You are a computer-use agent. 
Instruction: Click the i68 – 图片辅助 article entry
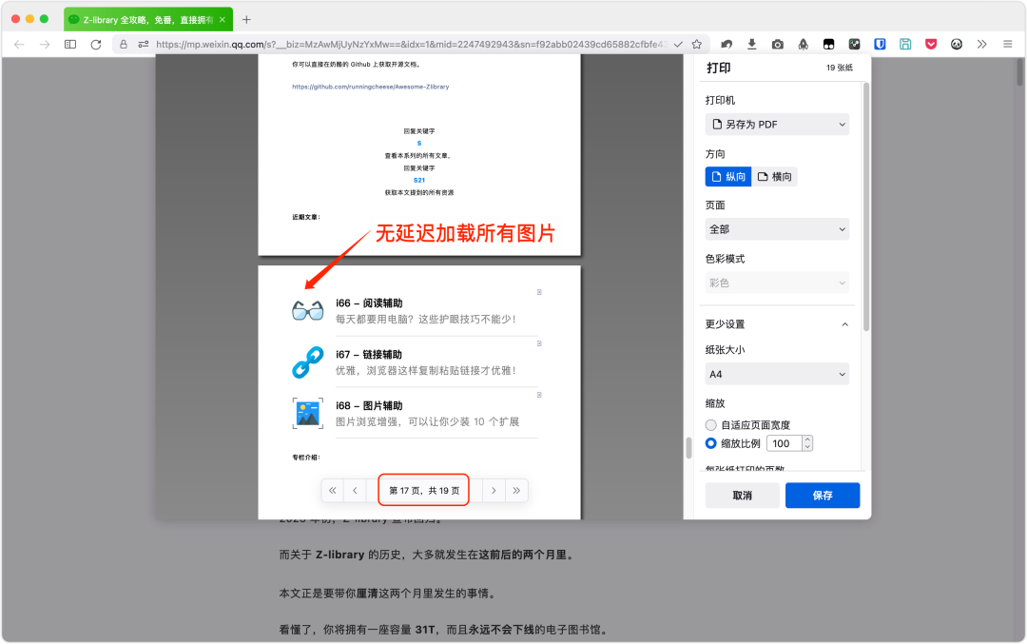(x=415, y=414)
